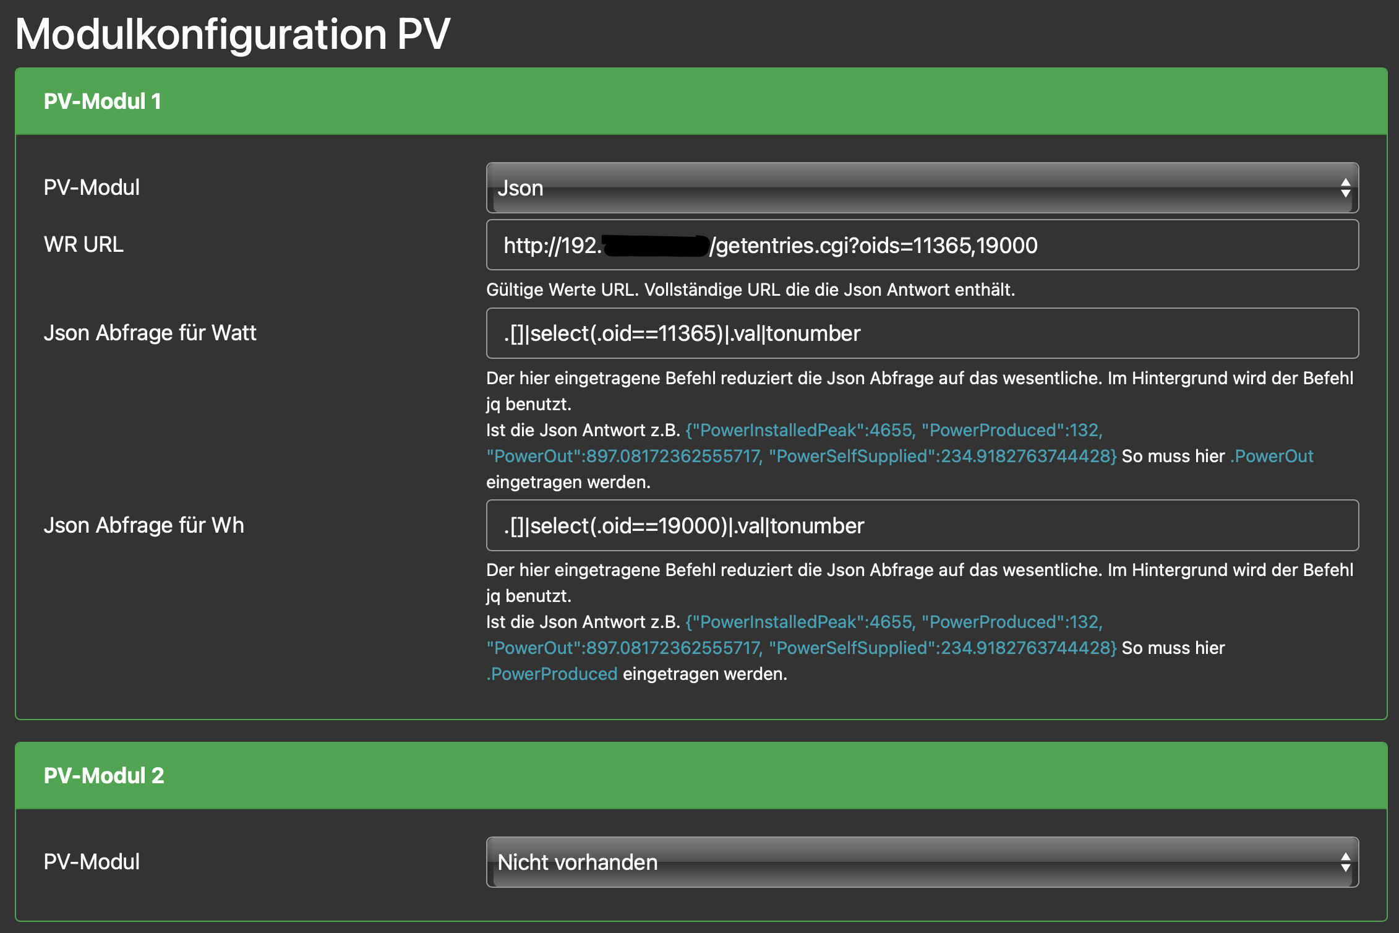
Task: Click the PV-Modul 2 section header
Action: [x=104, y=776]
